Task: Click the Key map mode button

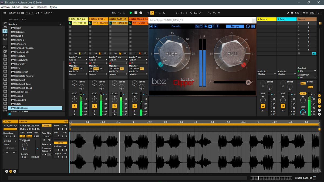Action: click(297, 13)
